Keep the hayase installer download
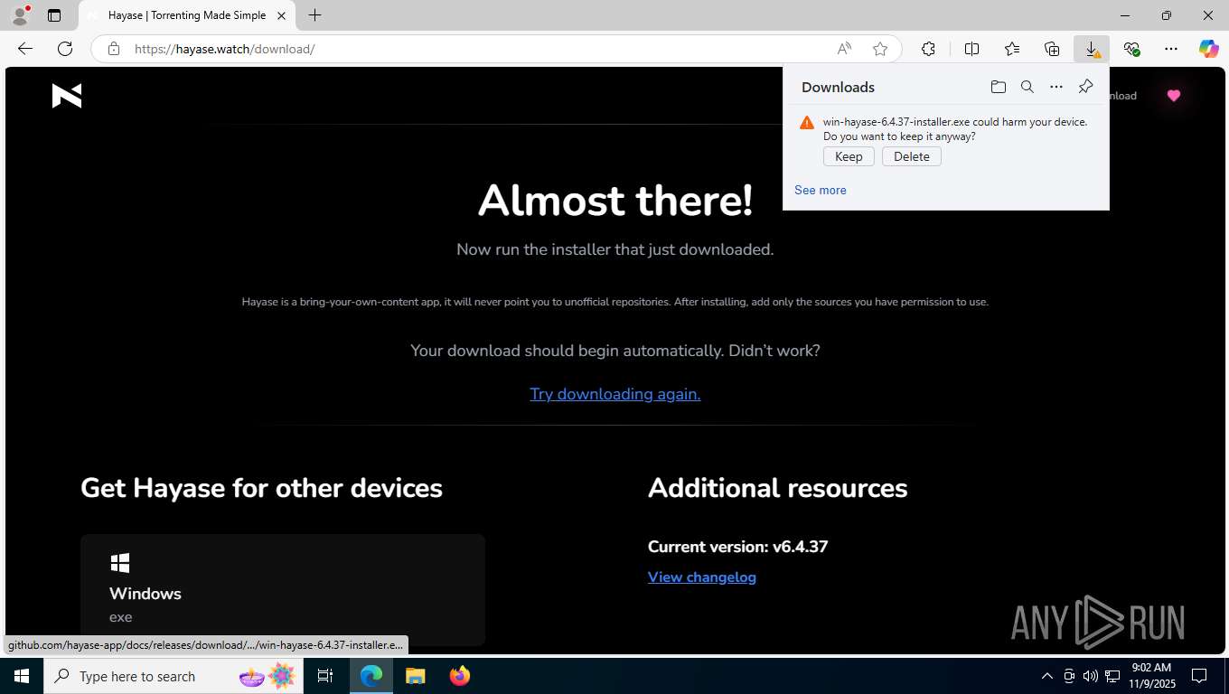Image resolution: width=1229 pixels, height=694 pixels. [849, 156]
